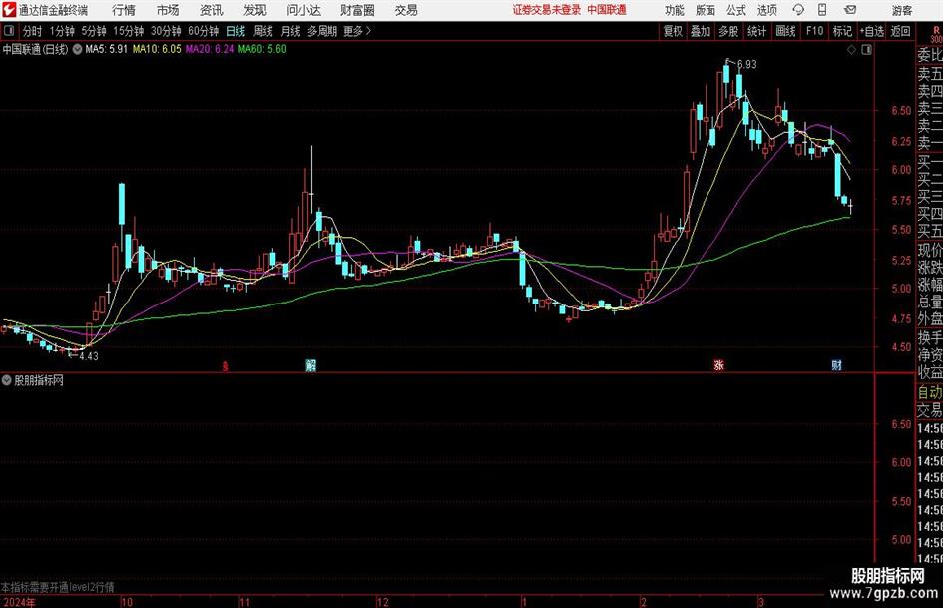Open the 问小达 menu

pyautogui.click(x=303, y=10)
